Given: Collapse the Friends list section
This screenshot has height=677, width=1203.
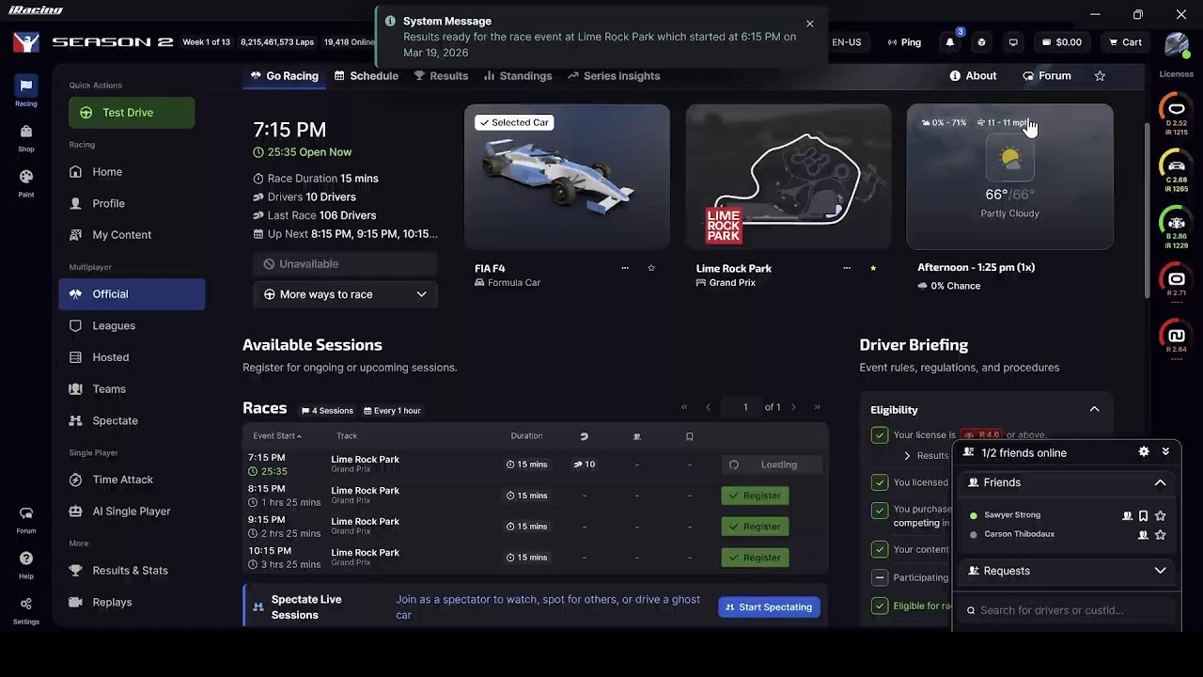Looking at the screenshot, I should (1160, 482).
